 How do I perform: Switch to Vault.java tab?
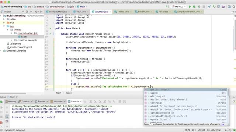[x=81, y=11]
